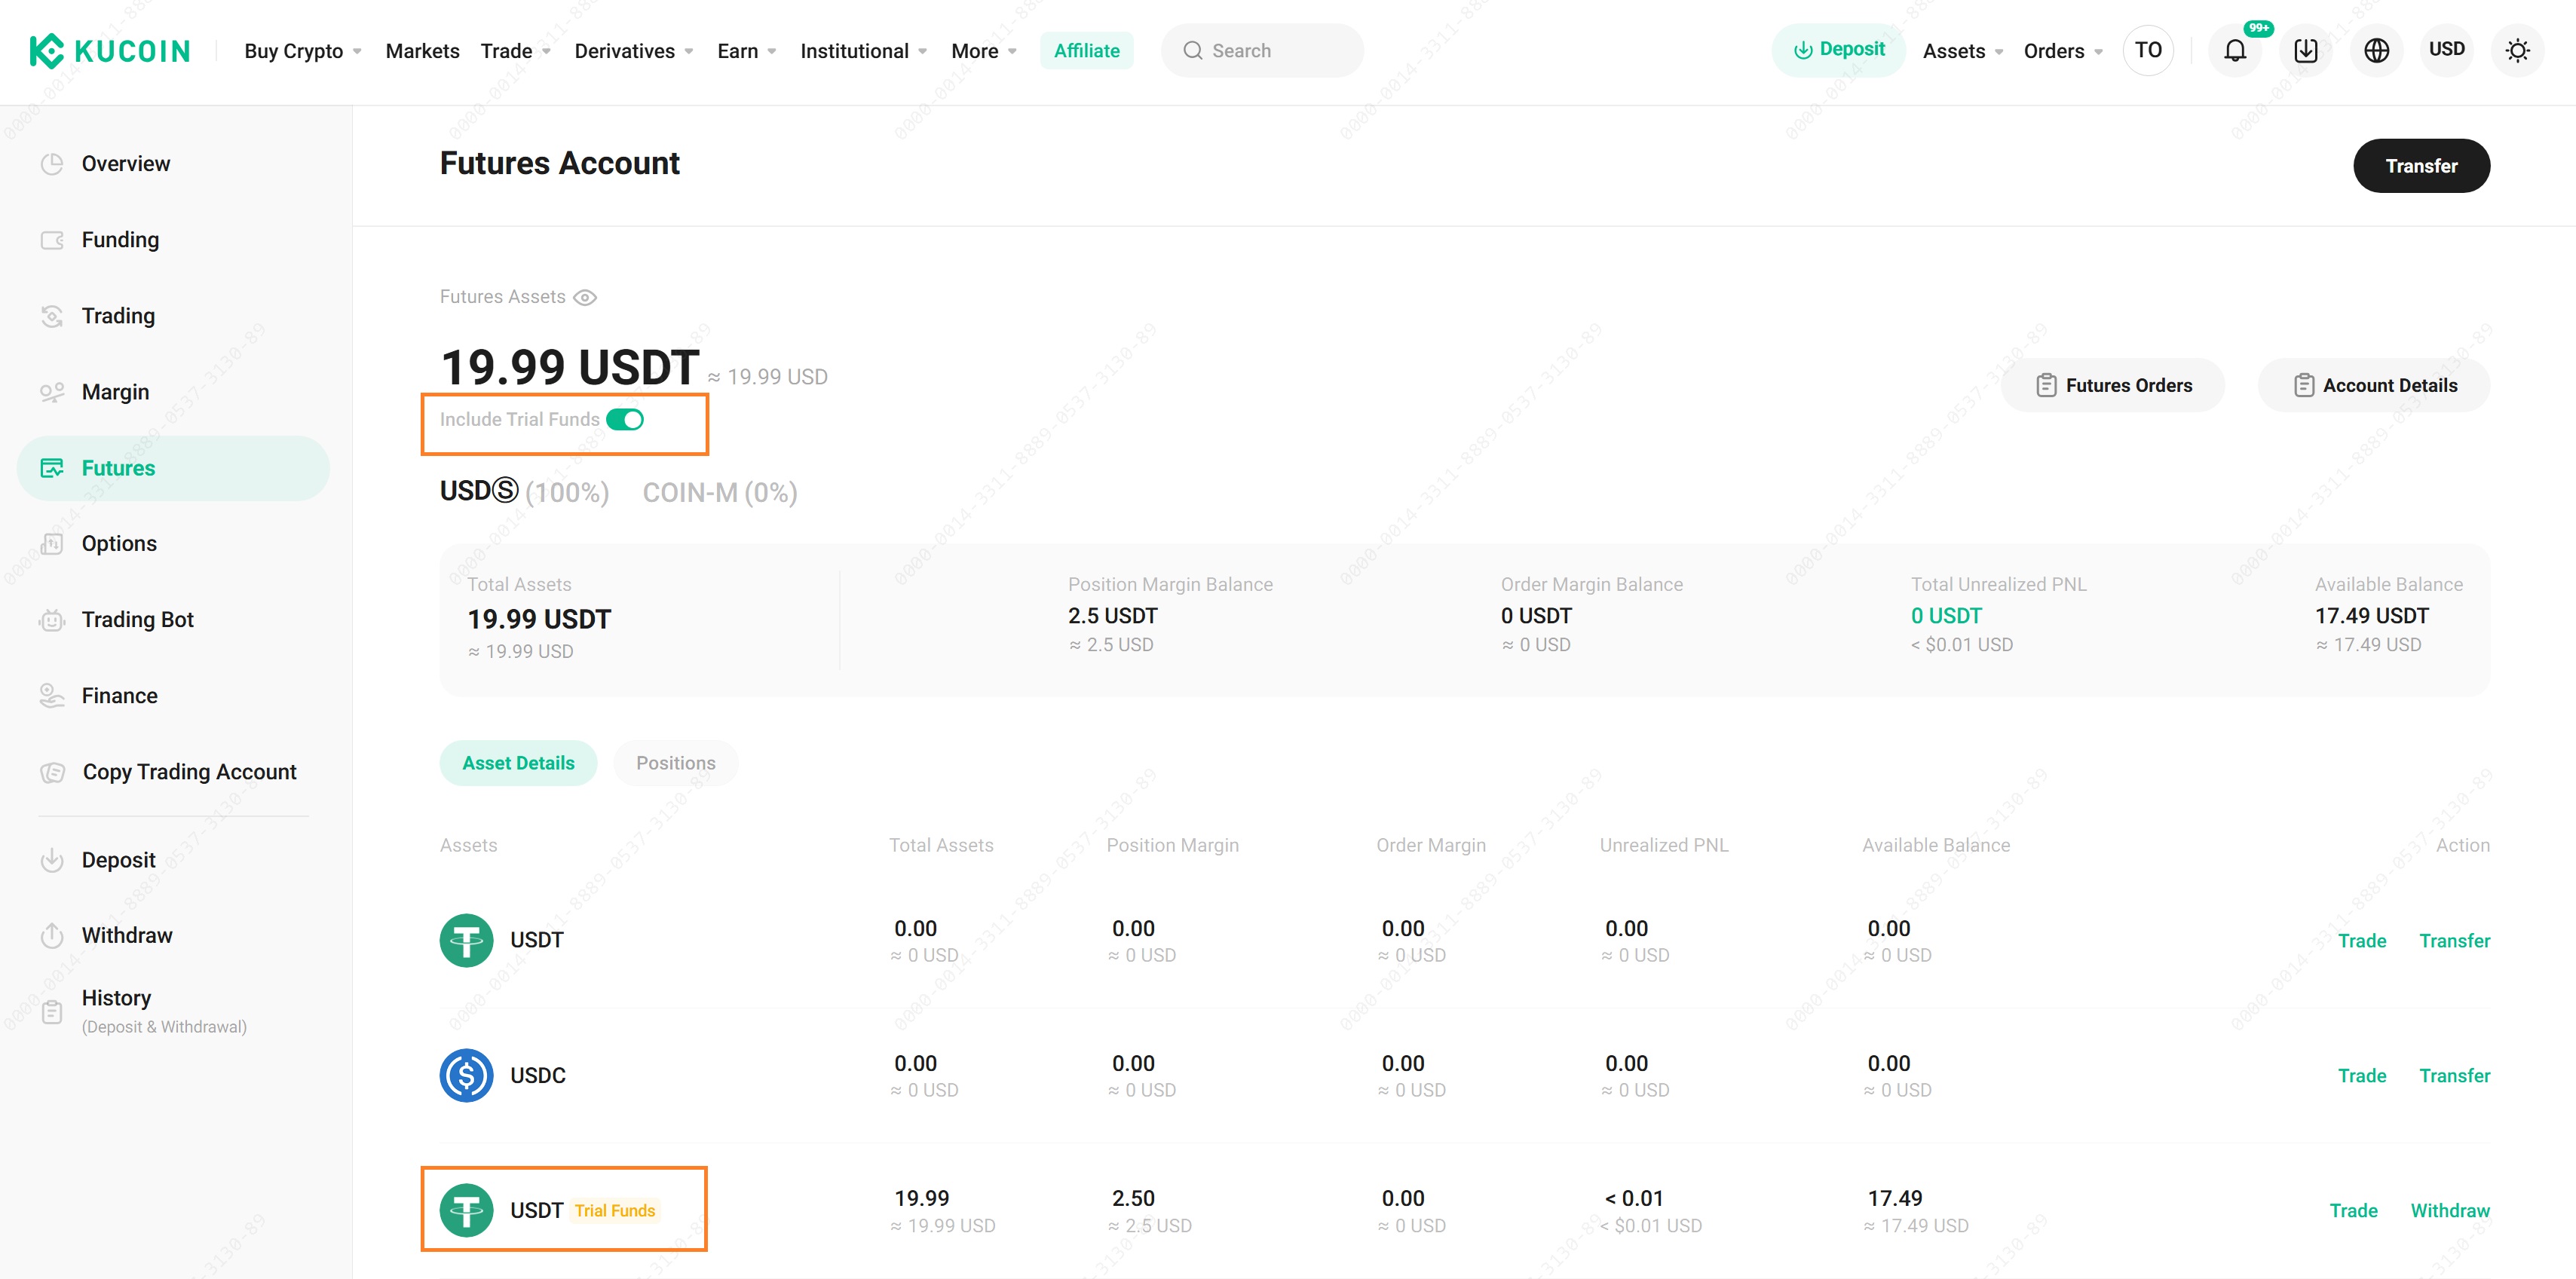Switch theme with the sun icon
The width and height of the screenshot is (2576, 1279).
tap(2517, 51)
